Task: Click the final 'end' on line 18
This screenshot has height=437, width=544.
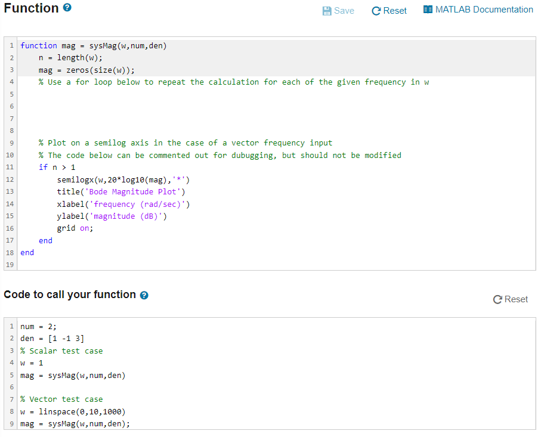Action: (x=27, y=253)
